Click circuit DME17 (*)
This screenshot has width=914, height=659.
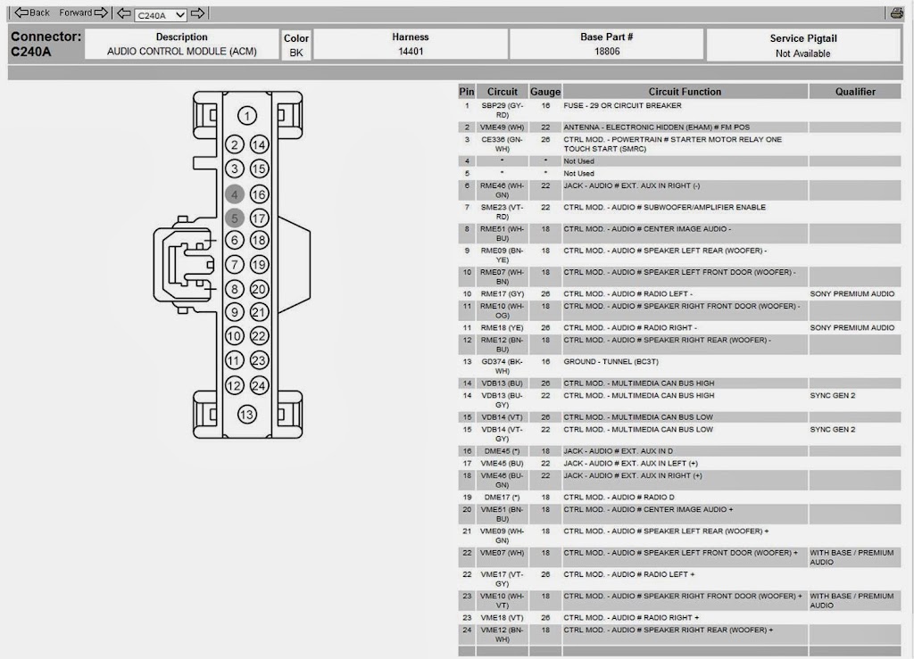[x=502, y=498]
